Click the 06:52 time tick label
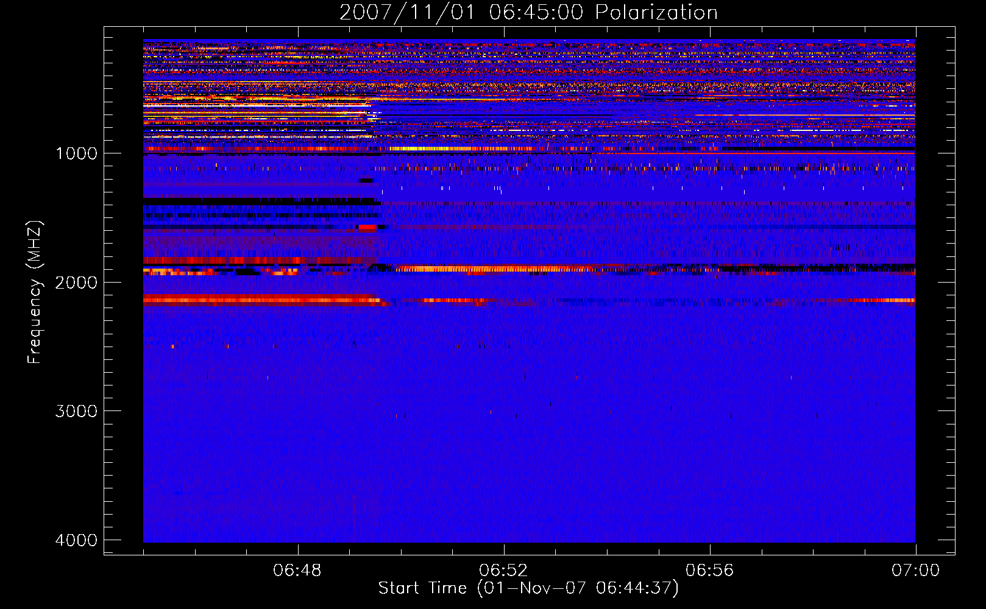The image size is (986, 609). [x=503, y=571]
